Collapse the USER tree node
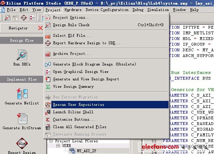The image size is (214, 154). [60, 146]
